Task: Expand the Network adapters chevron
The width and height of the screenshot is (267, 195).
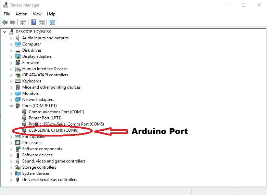Action: (11, 100)
